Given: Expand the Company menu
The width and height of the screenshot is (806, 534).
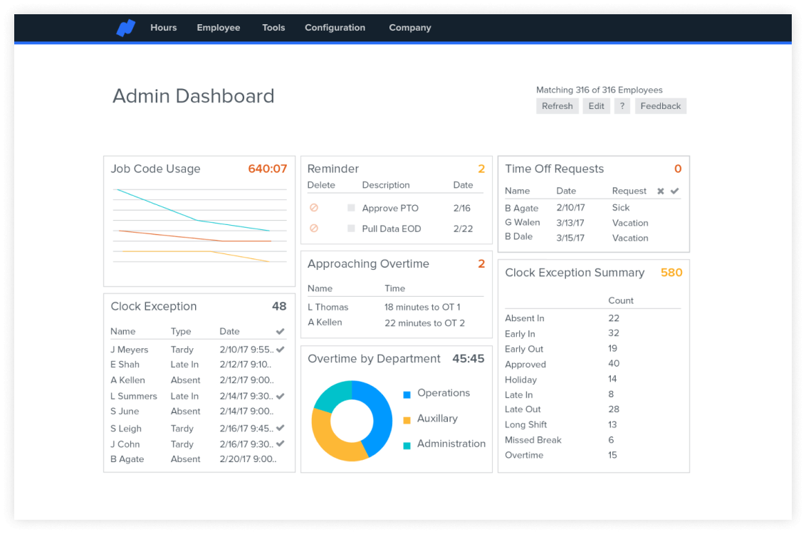Looking at the screenshot, I should (x=410, y=28).
